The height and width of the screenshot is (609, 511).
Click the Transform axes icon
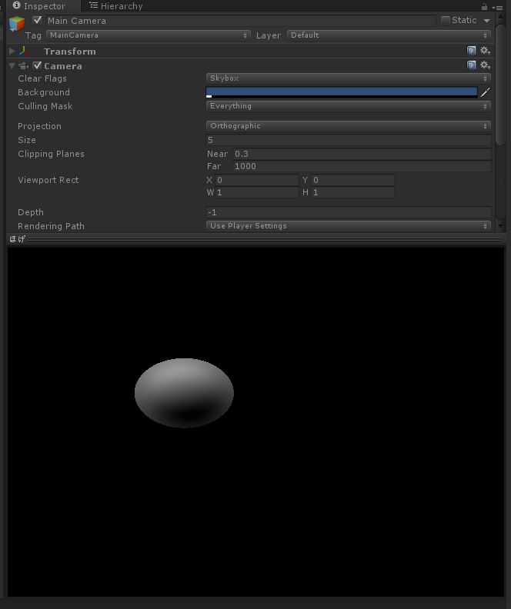[24, 51]
